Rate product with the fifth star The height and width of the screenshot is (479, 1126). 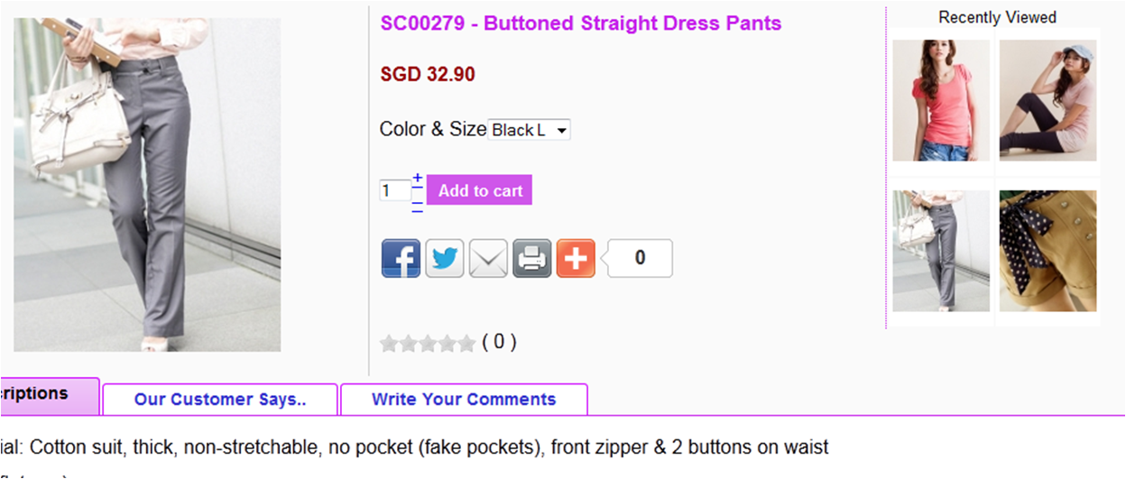466,343
